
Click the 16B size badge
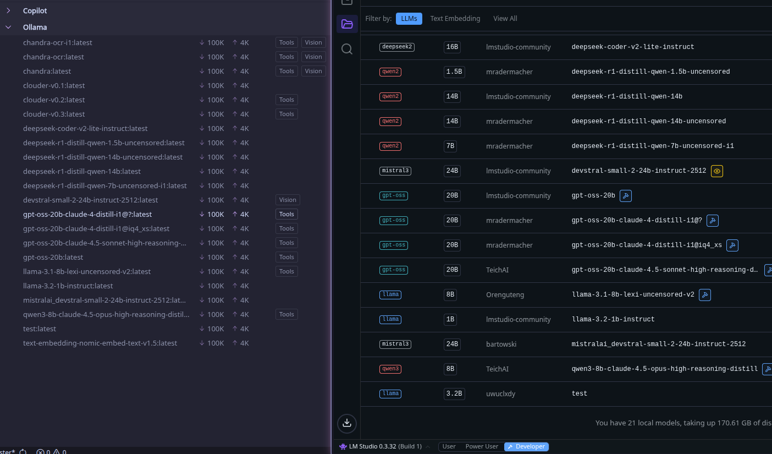pos(452,47)
